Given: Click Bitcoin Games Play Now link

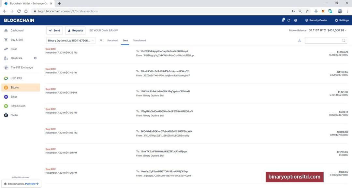Looking at the screenshot, I should [32, 184].
